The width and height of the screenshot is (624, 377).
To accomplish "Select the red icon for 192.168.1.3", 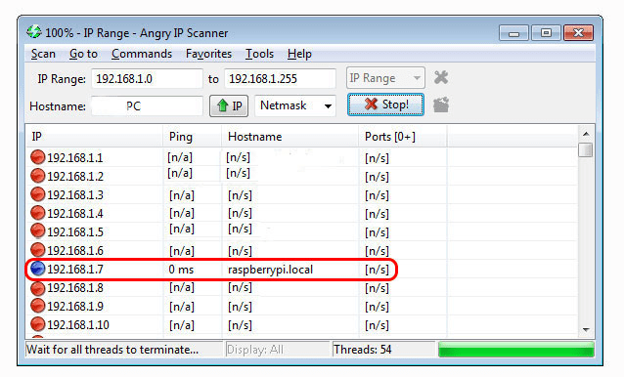I will point(38,194).
